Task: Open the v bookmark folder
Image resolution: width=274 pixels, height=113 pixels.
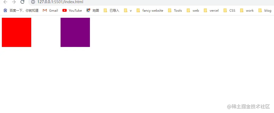Action: 128,10
